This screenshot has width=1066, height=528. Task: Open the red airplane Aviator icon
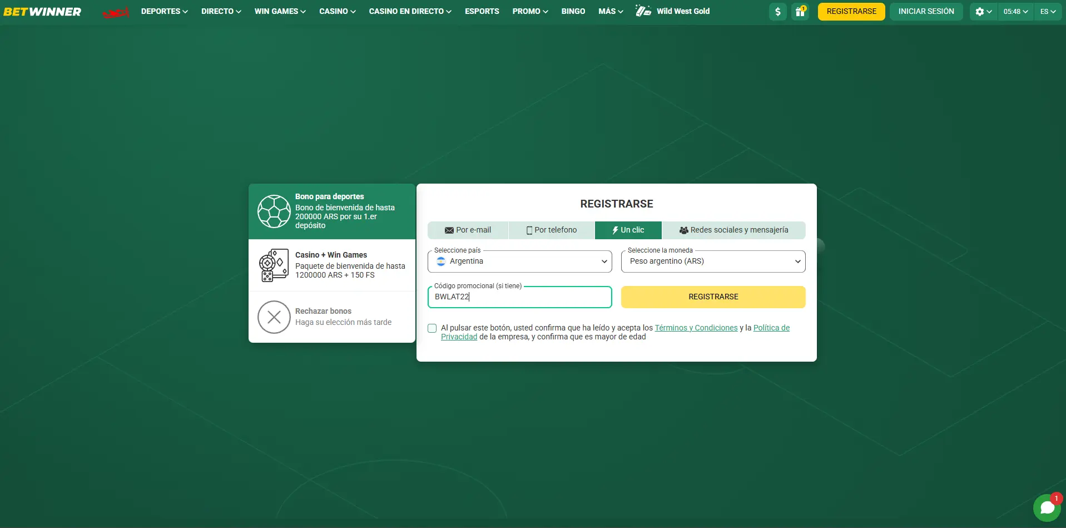tap(116, 12)
